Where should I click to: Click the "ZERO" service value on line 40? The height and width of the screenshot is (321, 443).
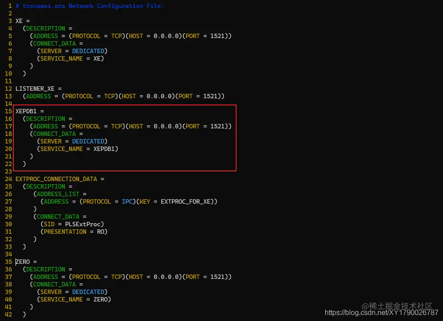101,300
